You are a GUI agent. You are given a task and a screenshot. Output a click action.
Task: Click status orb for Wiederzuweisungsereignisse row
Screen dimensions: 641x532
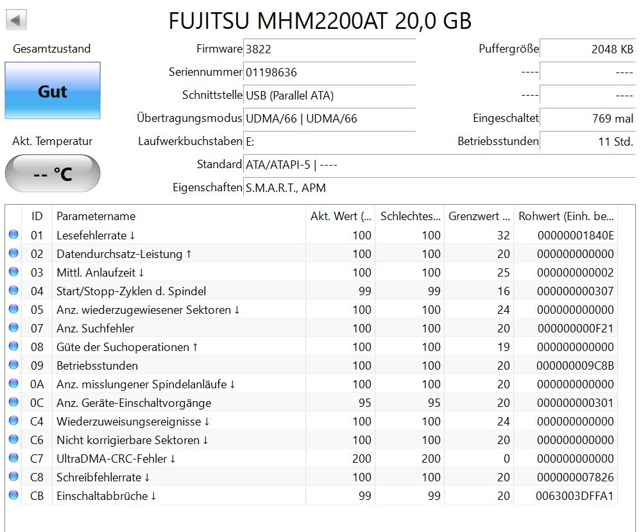(x=13, y=421)
